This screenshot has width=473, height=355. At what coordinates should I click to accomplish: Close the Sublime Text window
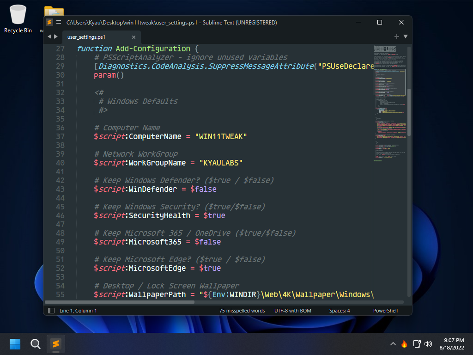pos(401,22)
